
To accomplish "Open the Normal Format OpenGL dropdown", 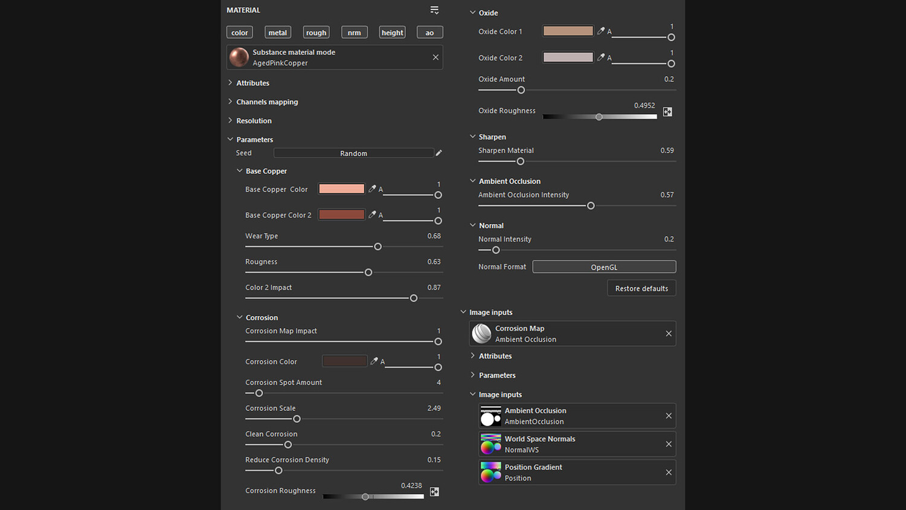I will click(x=604, y=267).
